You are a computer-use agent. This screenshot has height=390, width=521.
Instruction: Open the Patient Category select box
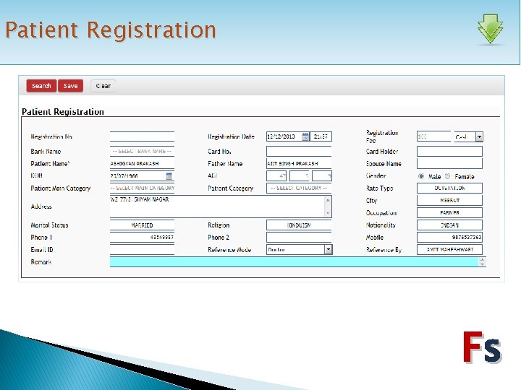(x=299, y=188)
